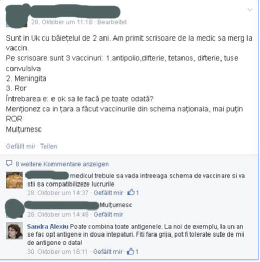The height and width of the screenshot is (262, 260).
Task: Click Bearbeitet to view edit history
Action: pos(112,22)
